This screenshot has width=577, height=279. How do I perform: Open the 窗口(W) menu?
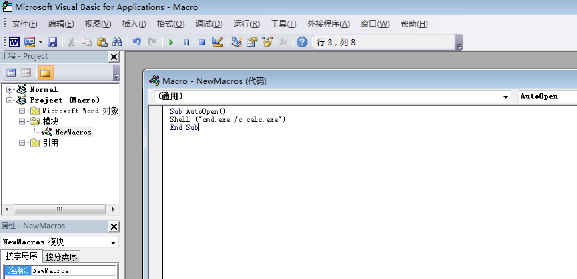click(x=375, y=24)
